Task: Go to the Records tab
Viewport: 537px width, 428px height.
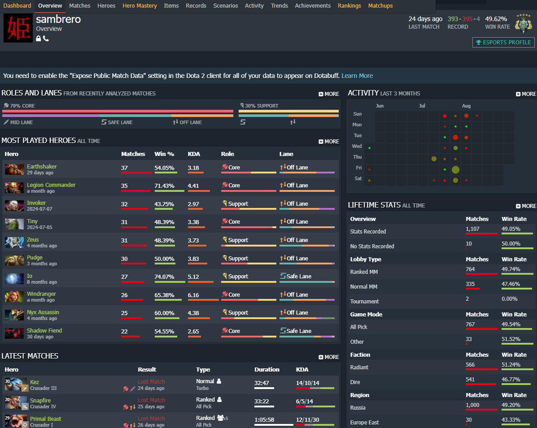Action: coord(196,5)
